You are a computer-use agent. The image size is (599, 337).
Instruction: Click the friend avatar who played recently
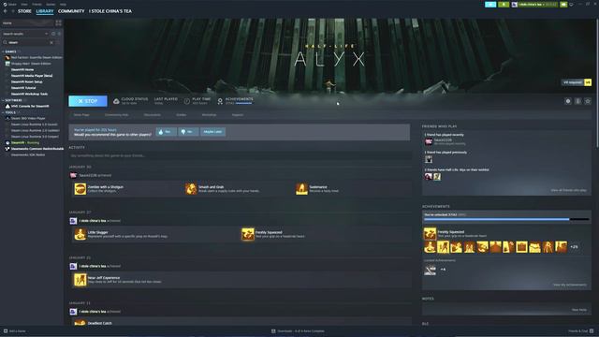429,141
